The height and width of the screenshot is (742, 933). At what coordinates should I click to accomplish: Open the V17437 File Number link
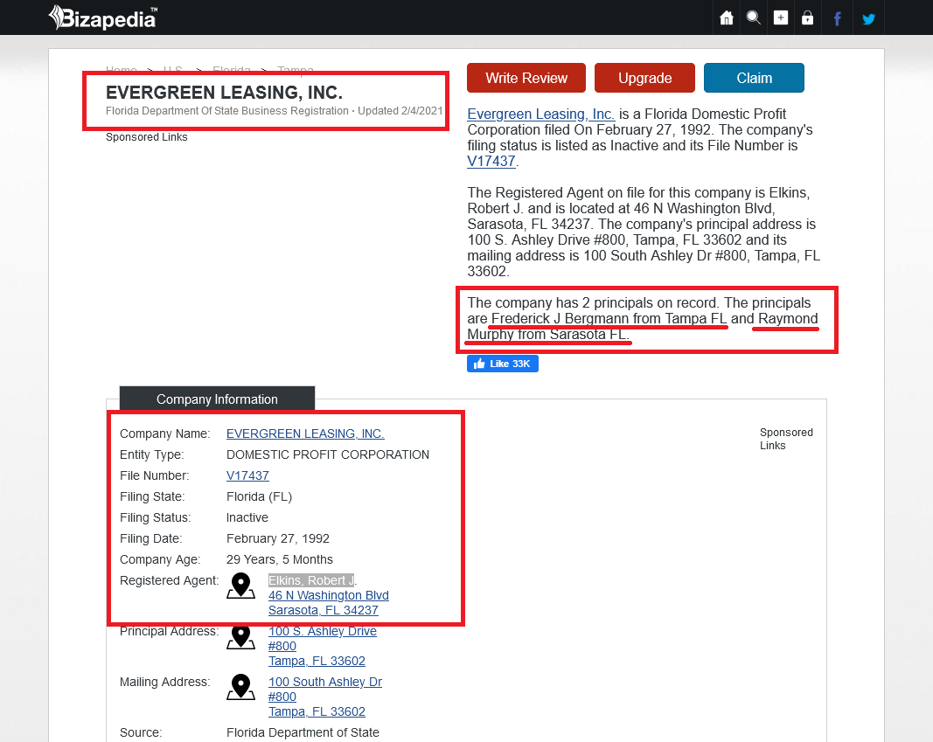coord(247,475)
